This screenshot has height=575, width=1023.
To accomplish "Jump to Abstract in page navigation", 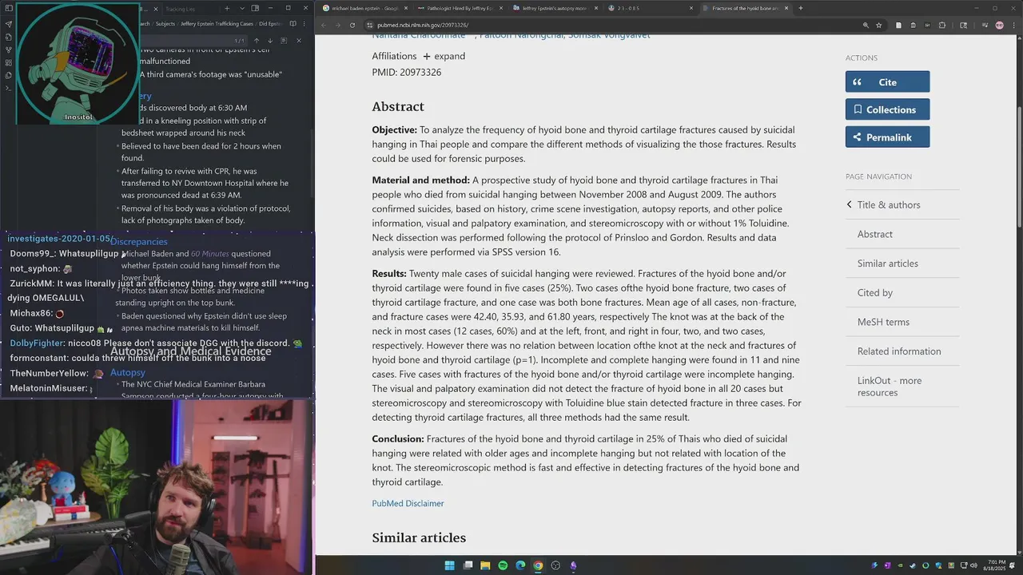I will tap(874, 234).
